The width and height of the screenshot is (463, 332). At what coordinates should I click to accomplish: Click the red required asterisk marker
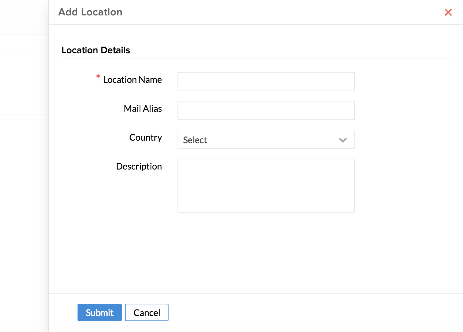pos(98,77)
